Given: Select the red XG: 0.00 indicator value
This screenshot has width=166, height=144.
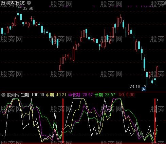Looking at the screenshot, I should coord(127,95).
